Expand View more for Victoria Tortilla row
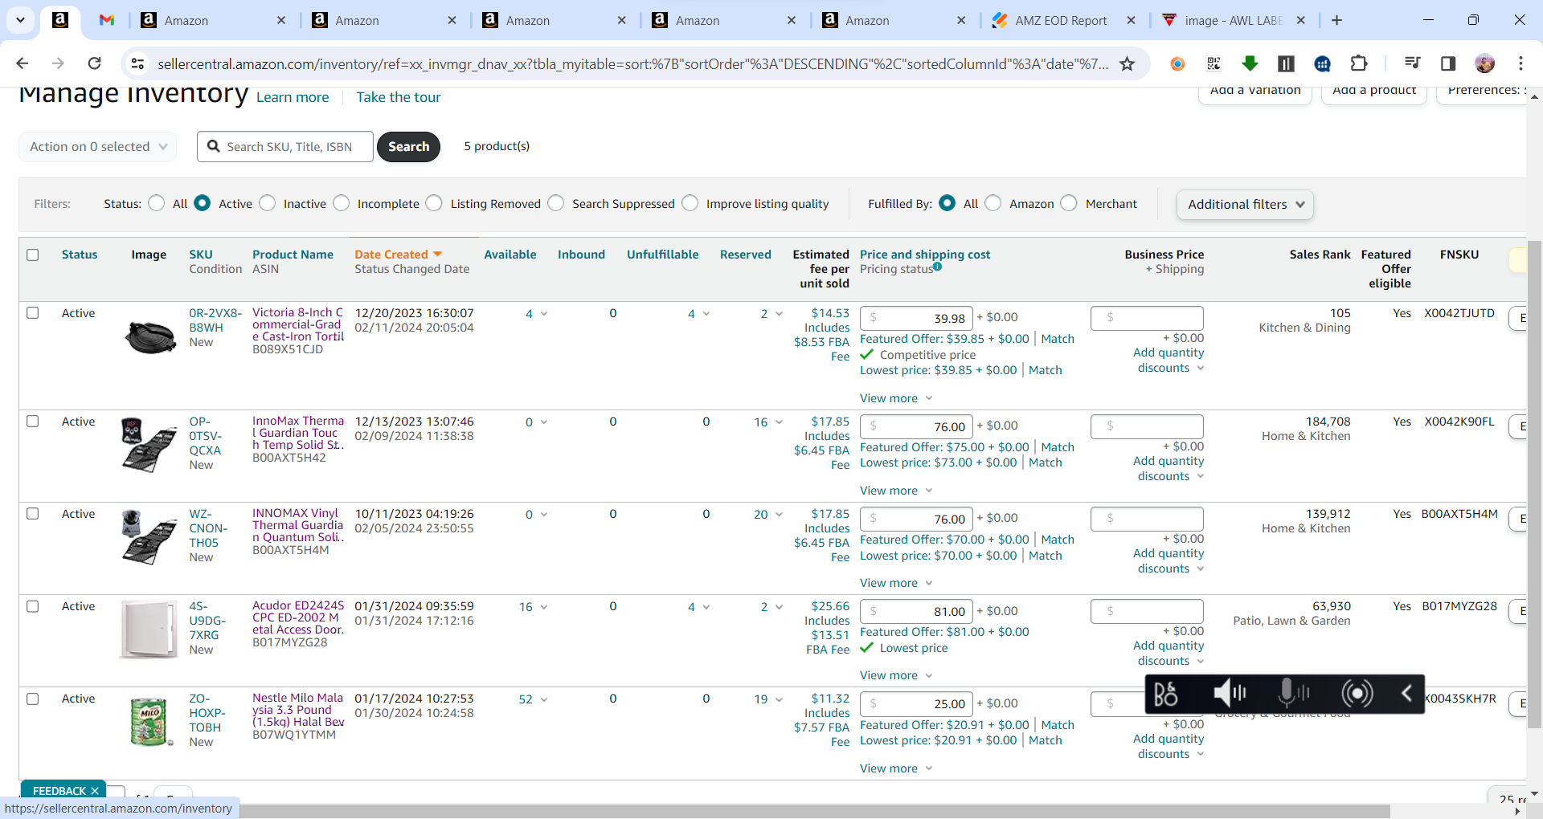 896,398
